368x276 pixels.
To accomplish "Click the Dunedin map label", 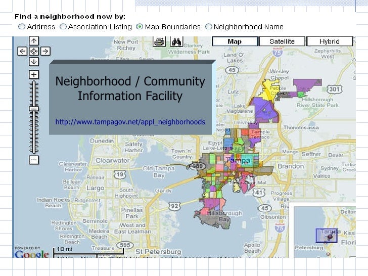I will click(x=102, y=141).
